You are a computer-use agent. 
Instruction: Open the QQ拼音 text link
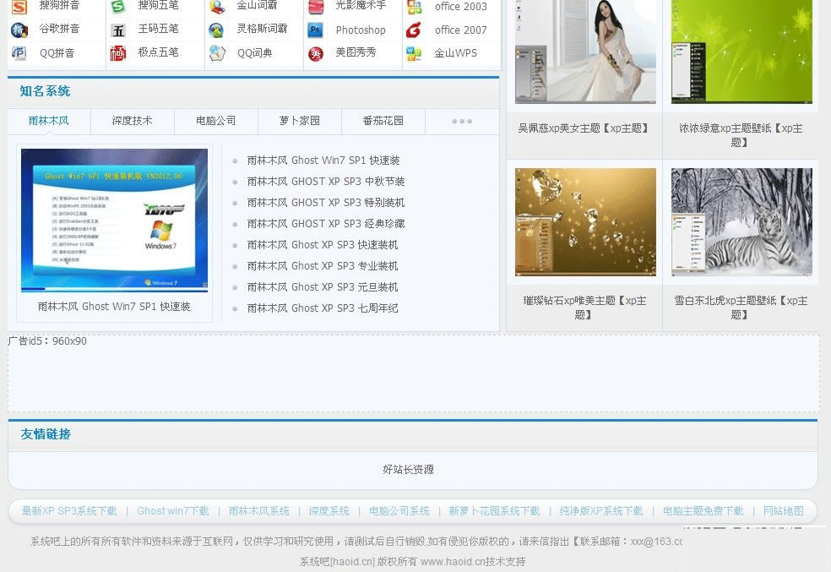[x=57, y=53]
